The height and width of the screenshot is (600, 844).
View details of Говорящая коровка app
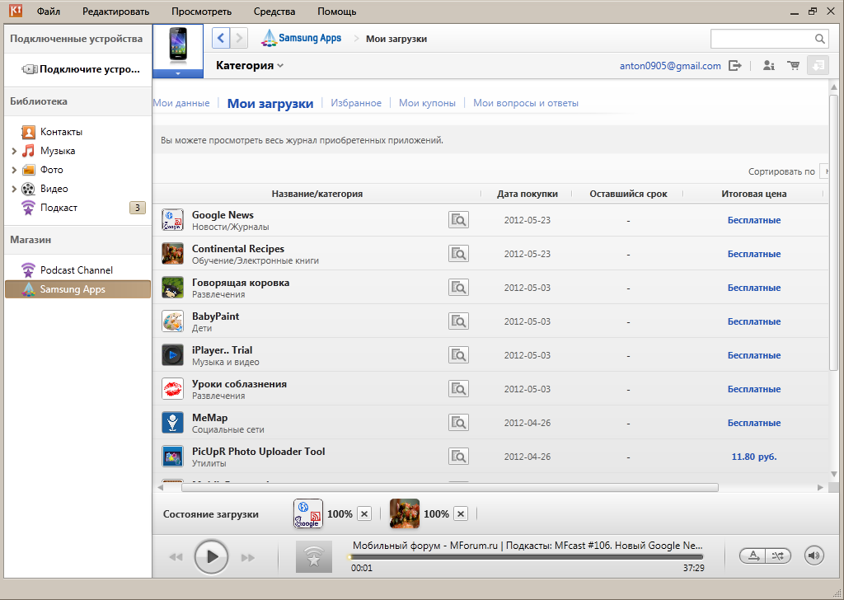pyautogui.click(x=458, y=288)
